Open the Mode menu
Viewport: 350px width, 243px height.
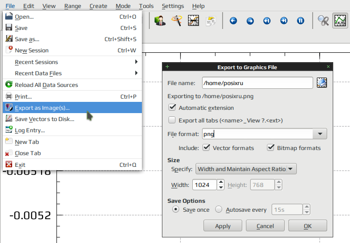pos(123,6)
